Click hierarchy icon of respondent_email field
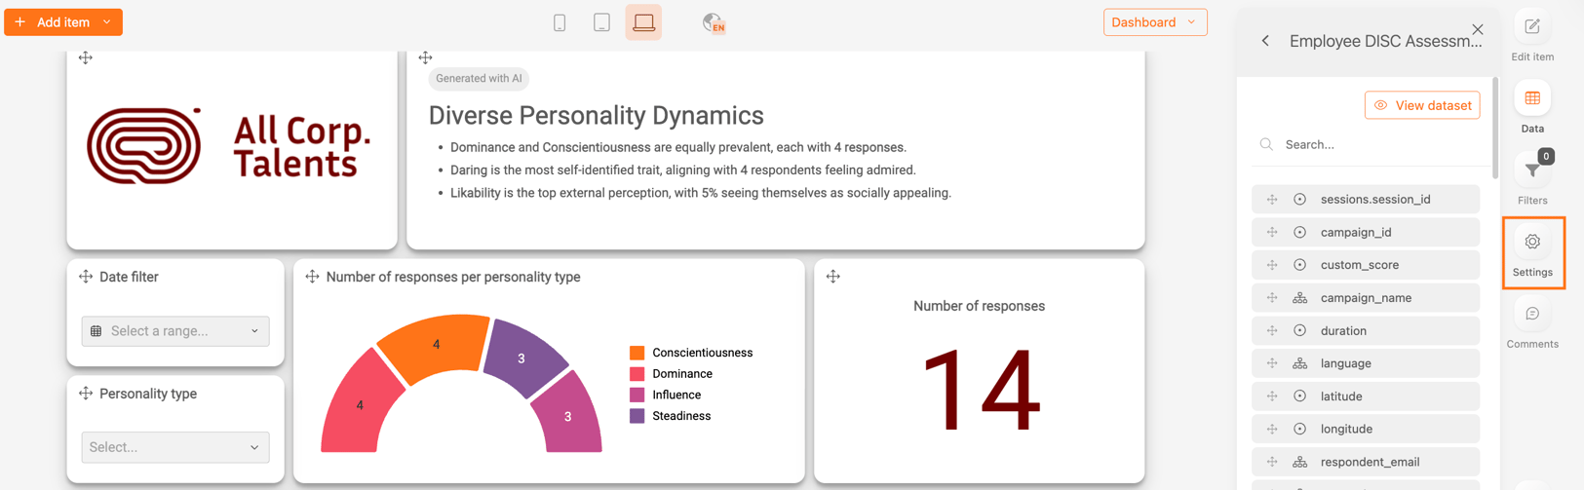 [x=1299, y=462]
